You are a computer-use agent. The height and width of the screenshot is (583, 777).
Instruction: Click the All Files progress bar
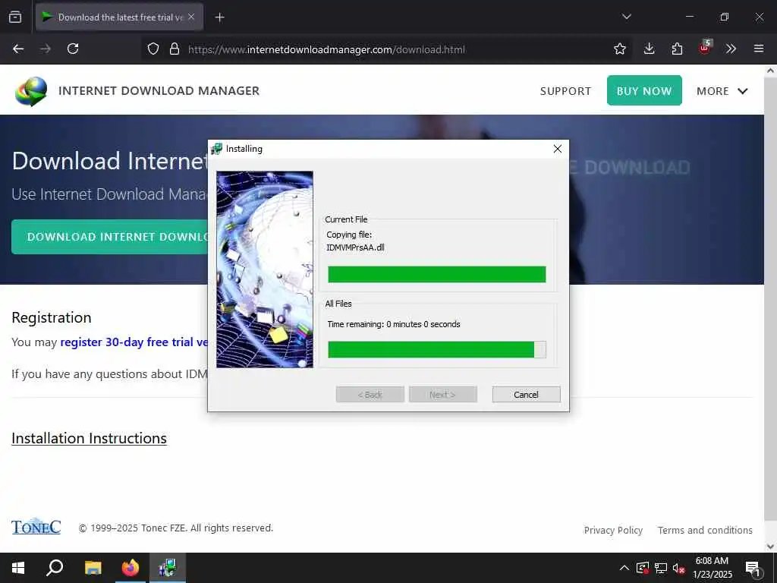436,349
